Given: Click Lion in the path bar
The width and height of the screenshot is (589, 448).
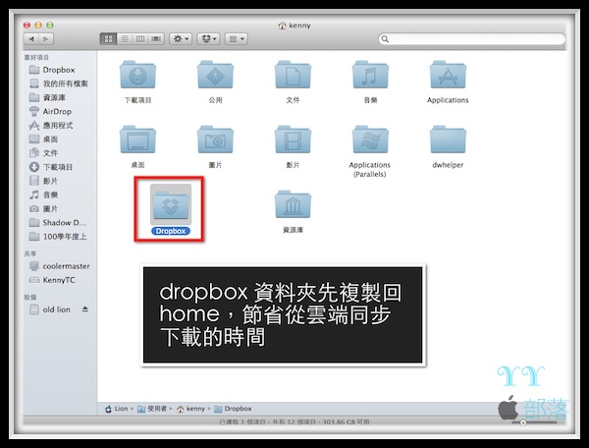Looking at the screenshot, I should tap(117, 409).
